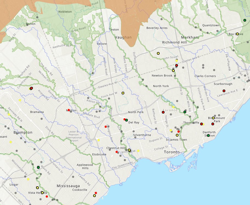Click the Bramalea label
This screenshot has width=250, height=205.
37,112
